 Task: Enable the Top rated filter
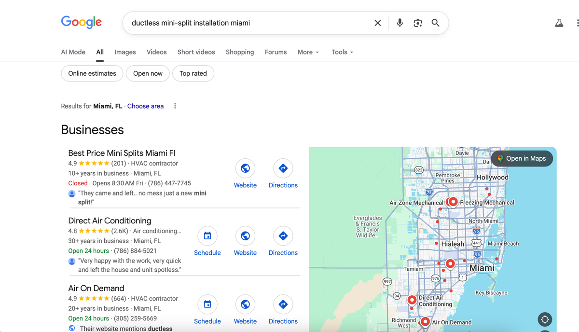coord(193,73)
